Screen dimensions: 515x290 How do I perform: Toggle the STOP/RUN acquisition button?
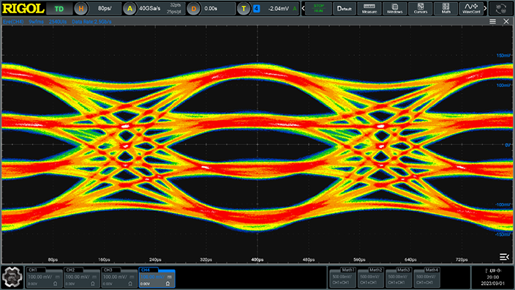pos(318,9)
